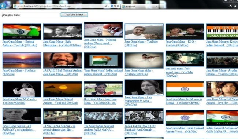Open 'The Silent Indian National Anthem' link
The width and height of the screenshot is (238, 139).
99,130
